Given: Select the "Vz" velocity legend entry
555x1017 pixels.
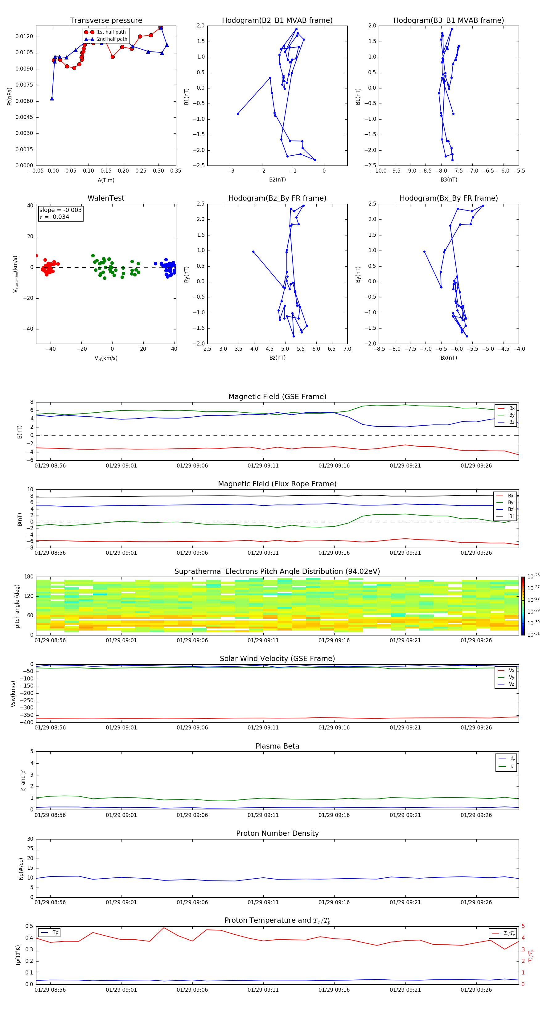Looking at the screenshot, I should pos(506,684).
